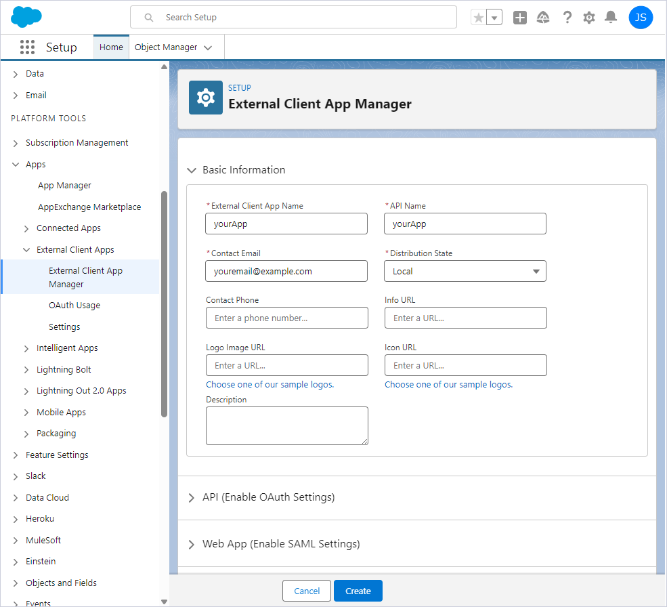This screenshot has width=667, height=607.
Task: Open the Distribution State dropdown
Action: click(465, 271)
